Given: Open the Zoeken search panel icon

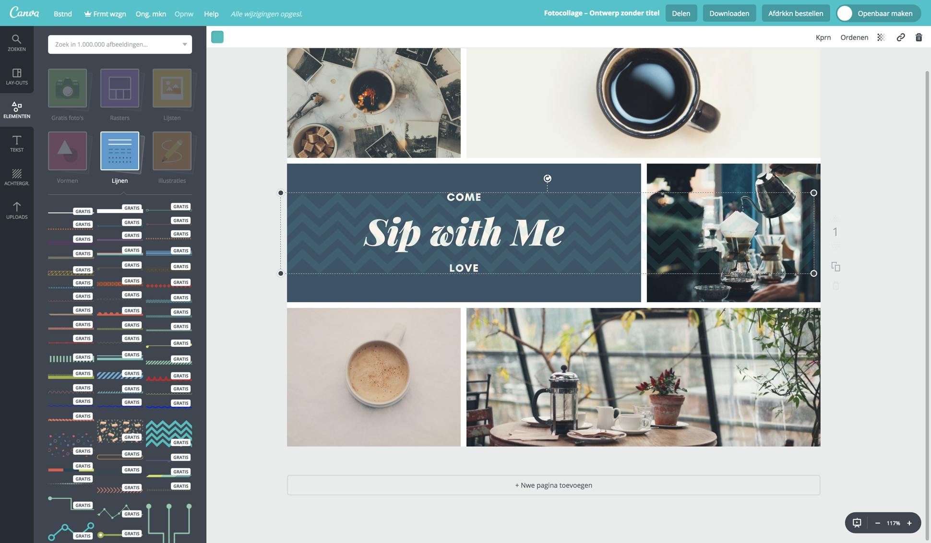Looking at the screenshot, I should tap(16, 43).
